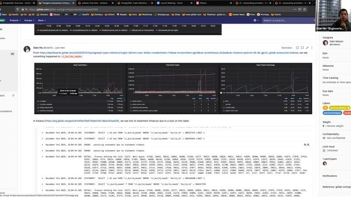Open the Omnibus bookmark
This screenshot has height=197, width=351.
[97, 15]
